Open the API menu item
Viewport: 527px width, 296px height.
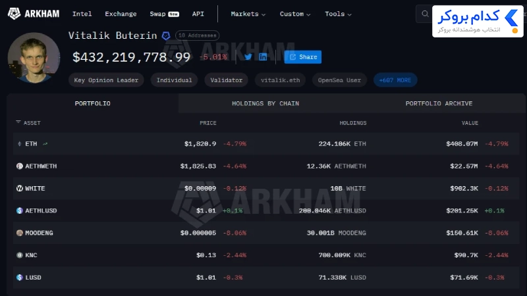(x=198, y=14)
